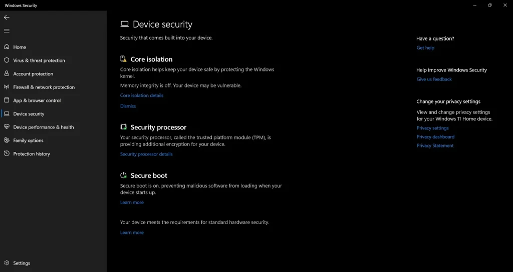Click the back arrow icon
Image resolution: width=513 pixels, height=272 pixels.
click(7, 17)
